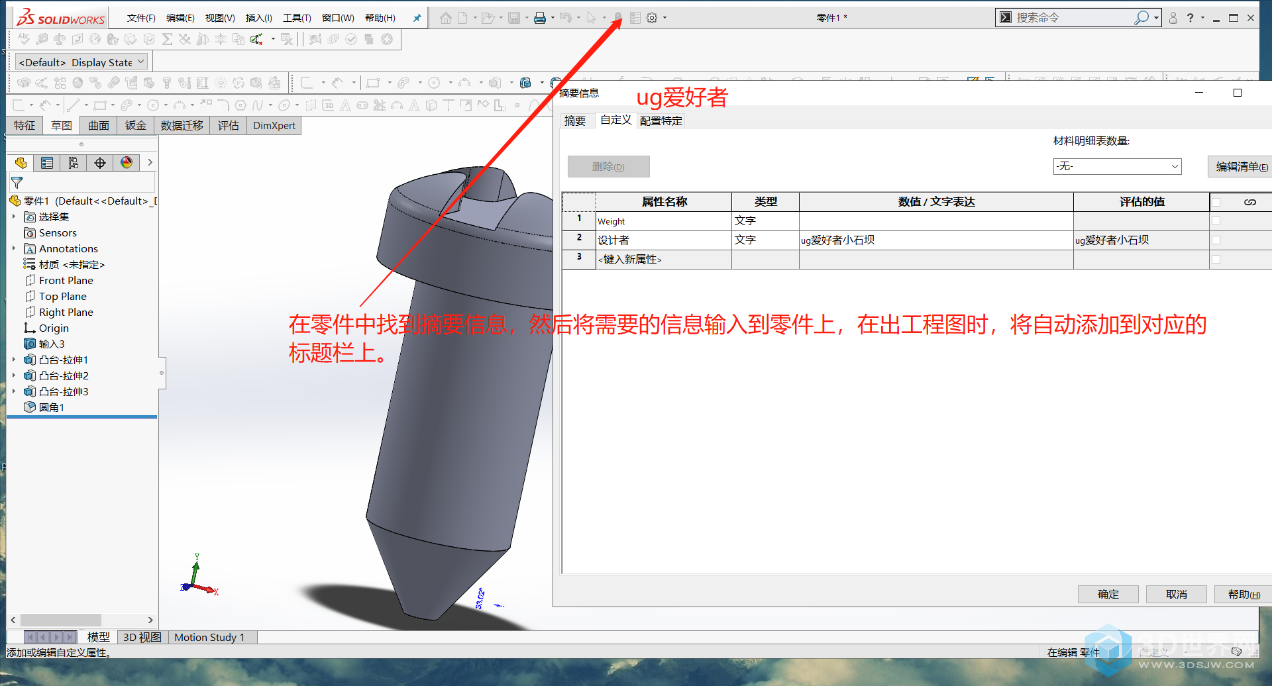Click the 设计者 value cell ug爱好者小石坝

pyautogui.click(x=935, y=240)
